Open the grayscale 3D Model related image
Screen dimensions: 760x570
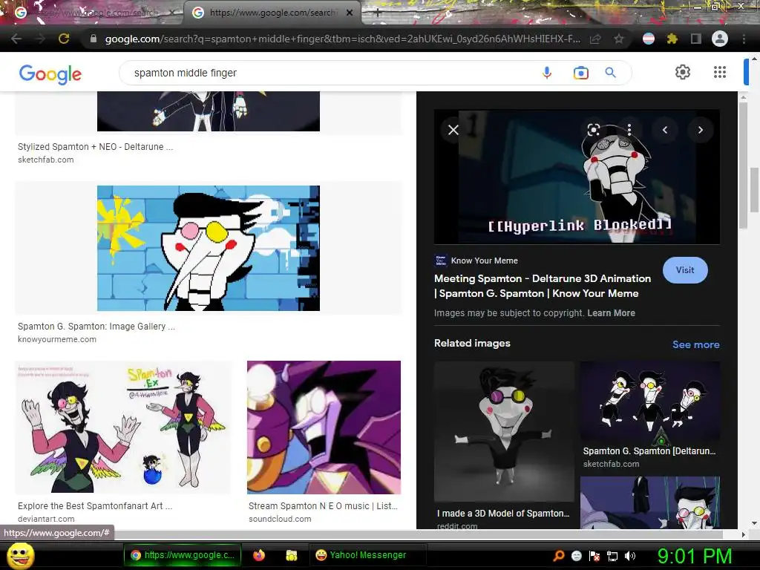tap(504, 431)
